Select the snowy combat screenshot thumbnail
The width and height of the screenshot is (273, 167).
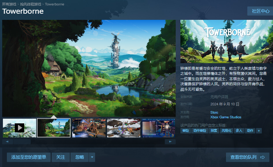click(x=124, y=128)
